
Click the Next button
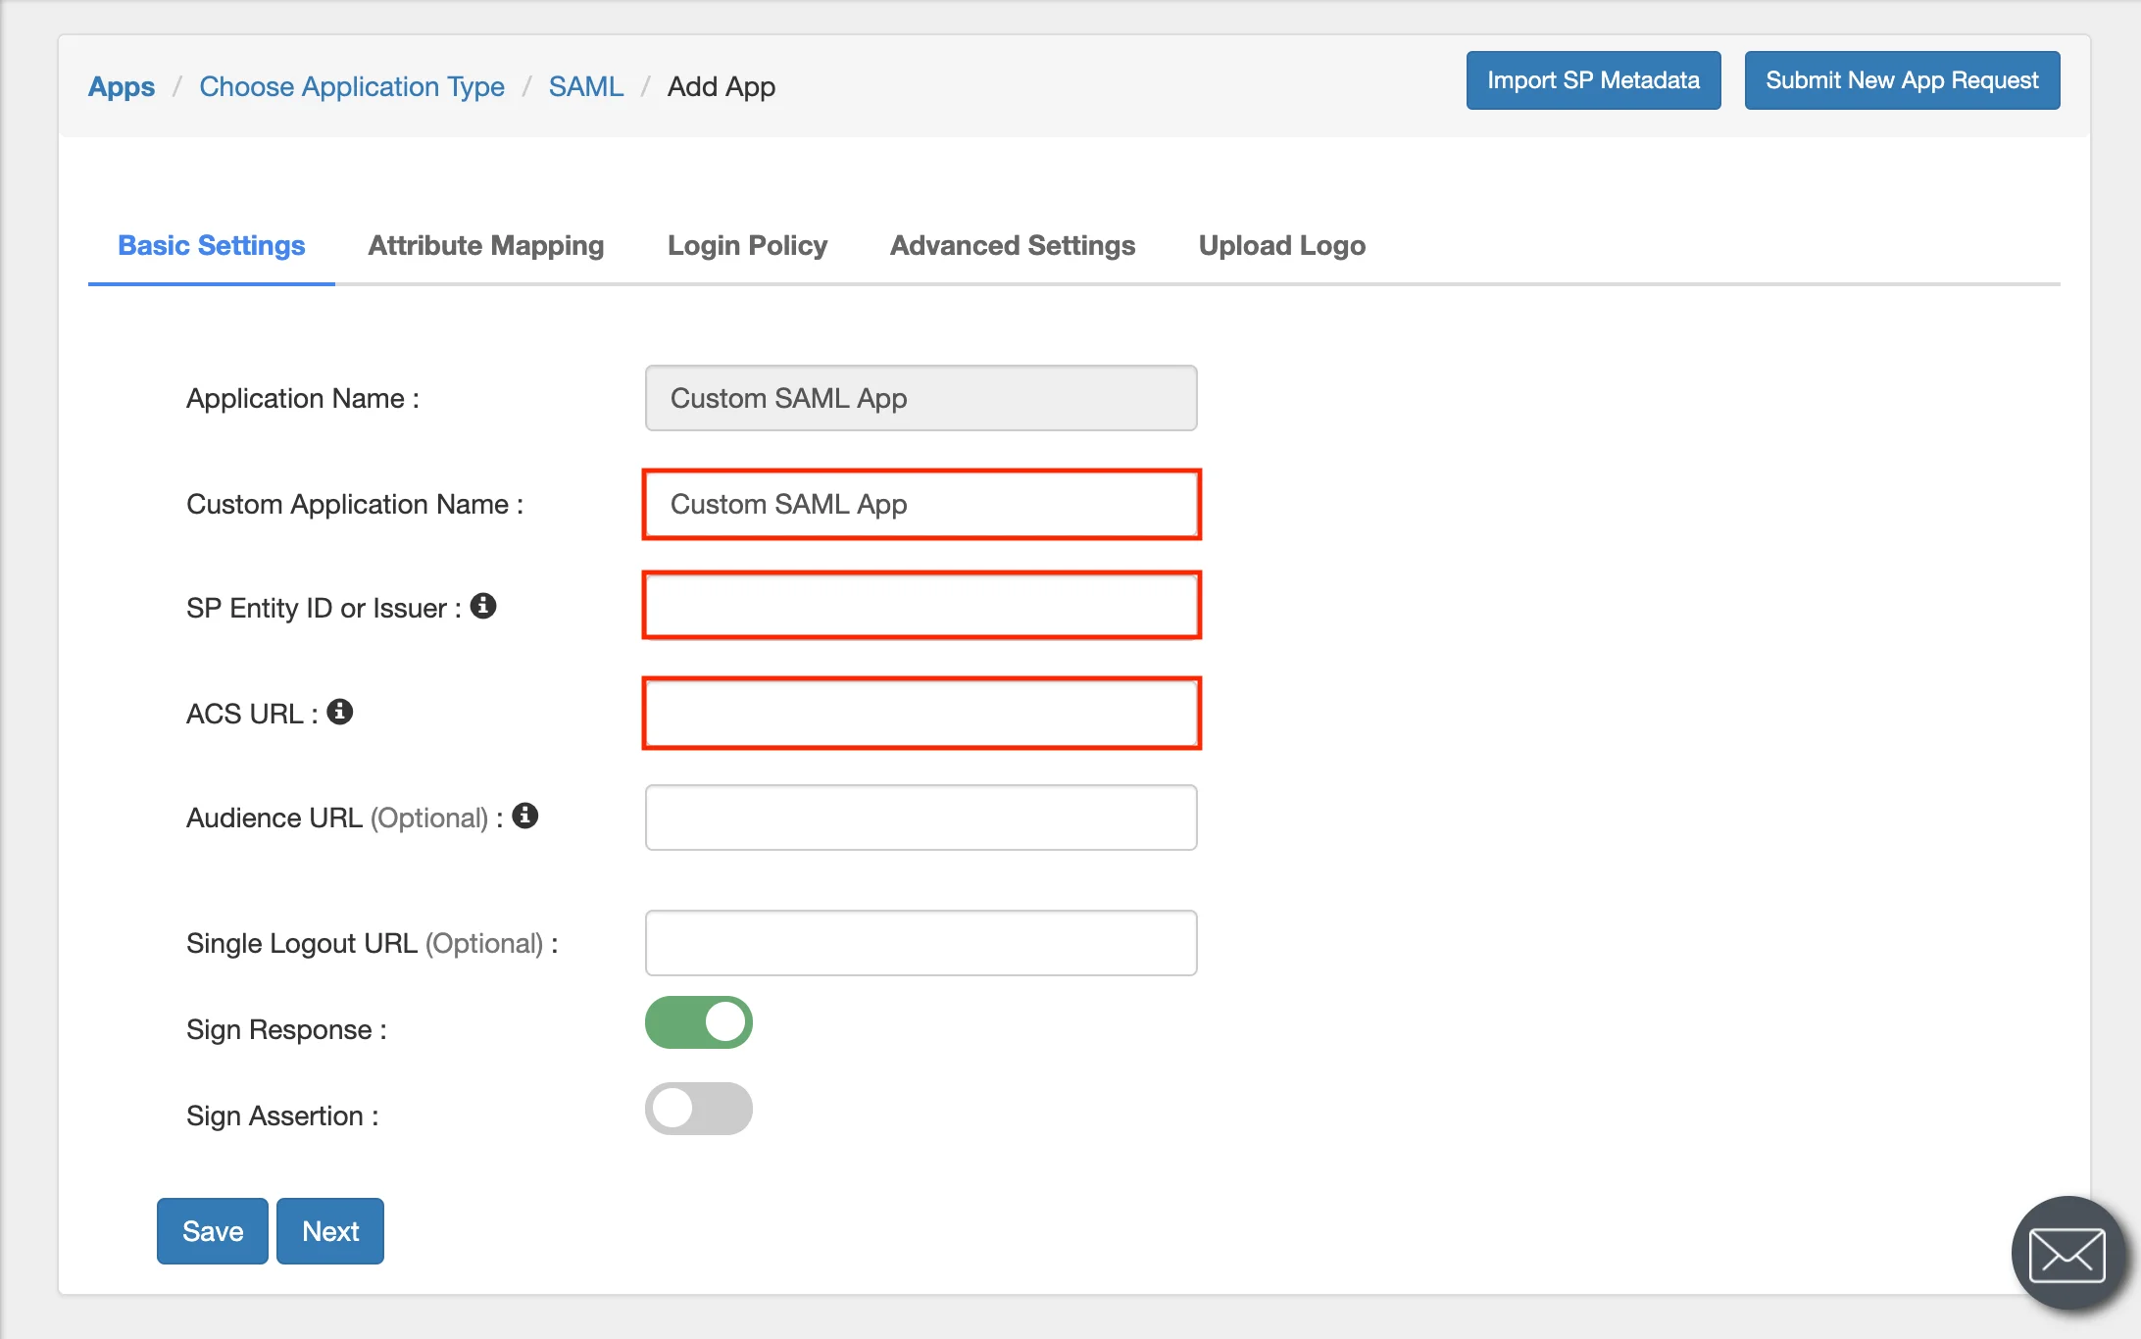(x=330, y=1231)
